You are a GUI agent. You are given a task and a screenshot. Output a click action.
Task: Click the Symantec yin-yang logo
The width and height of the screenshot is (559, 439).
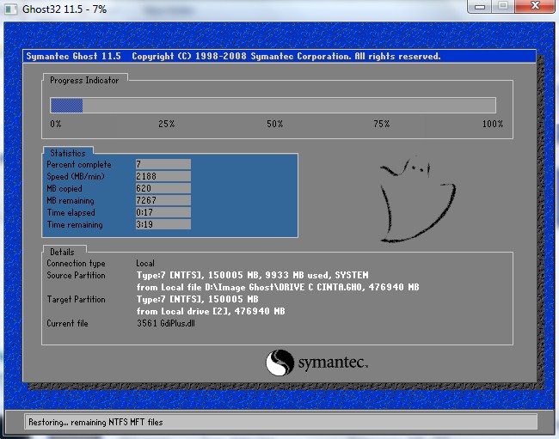(x=279, y=363)
